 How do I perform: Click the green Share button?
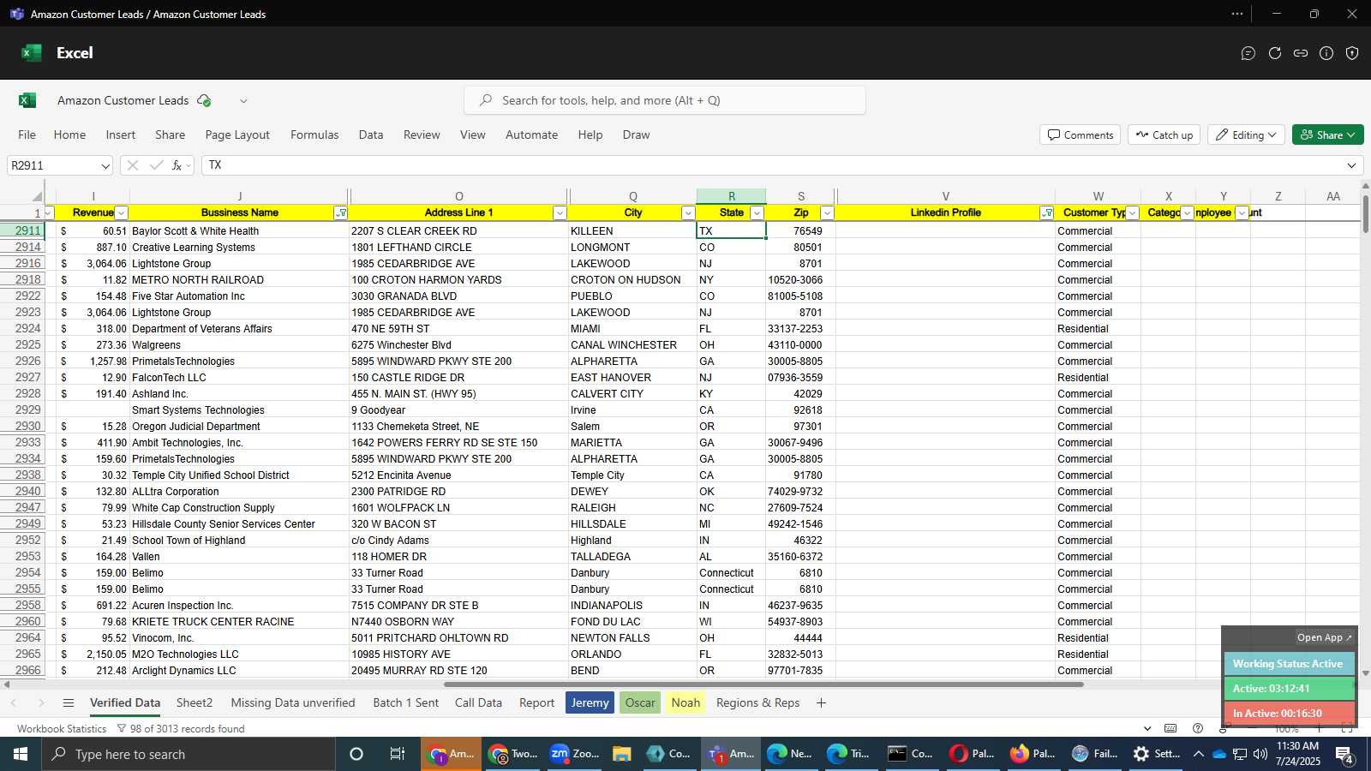[1327, 134]
